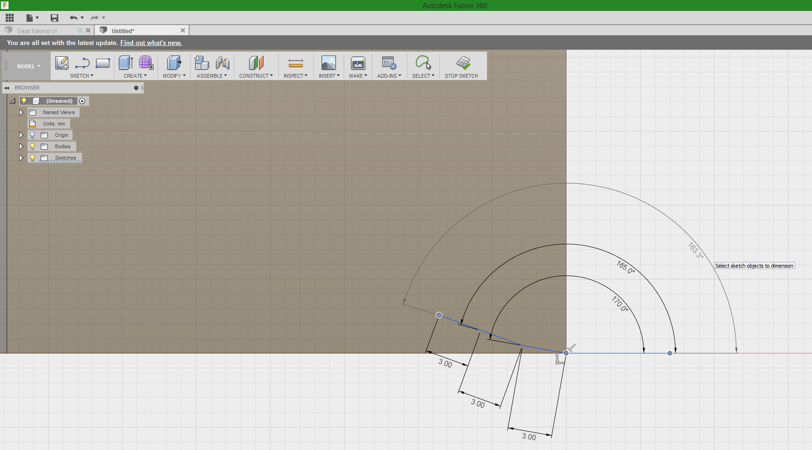Click the Press Pull modify icon

tap(174, 63)
